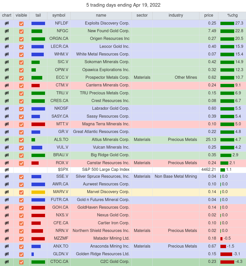This screenshot has width=246, height=266.
Task: Uncheck visible checkbox for New Found Gold
Action: click(21, 31)
